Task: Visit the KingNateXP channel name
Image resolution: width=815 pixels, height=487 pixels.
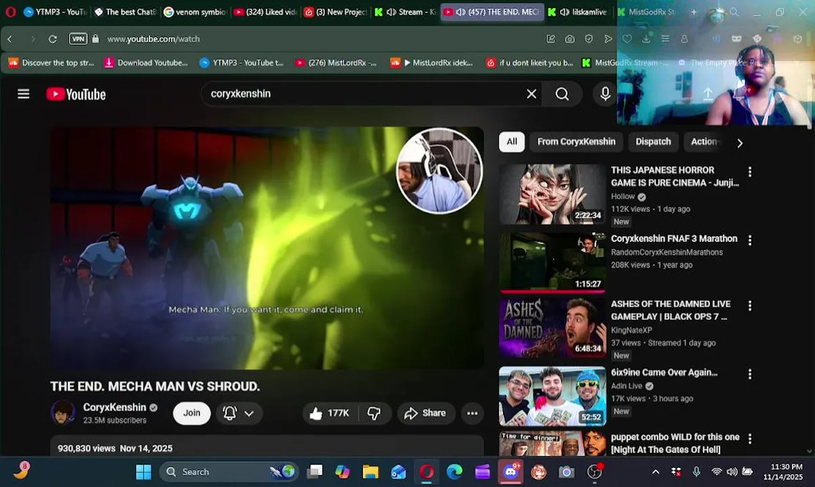Action: tap(632, 330)
